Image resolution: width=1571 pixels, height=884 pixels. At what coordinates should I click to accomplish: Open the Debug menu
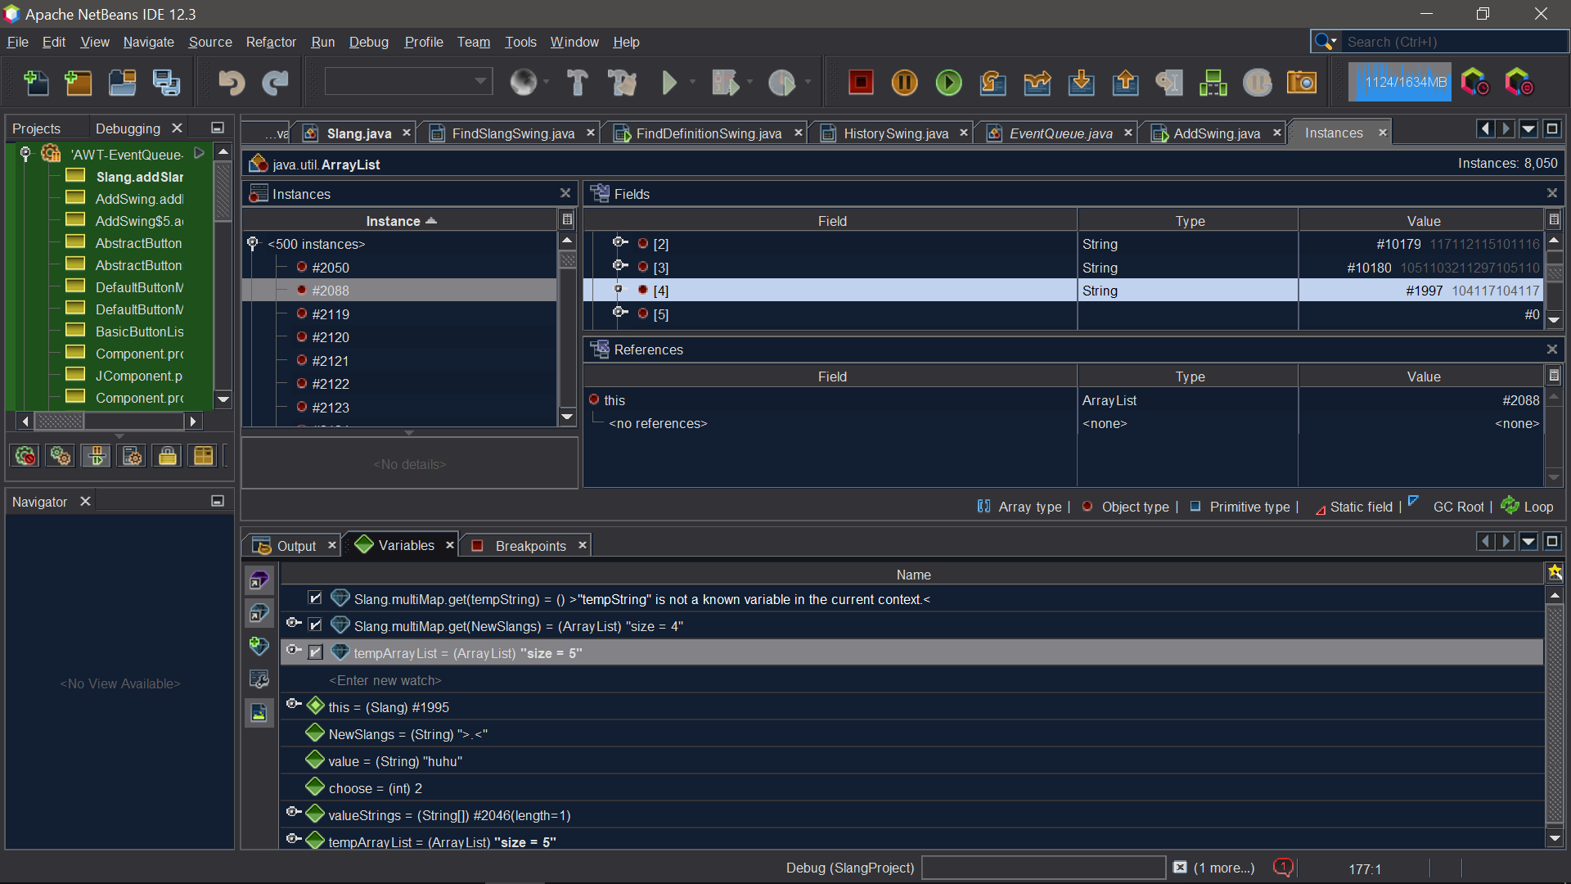pos(369,42)
